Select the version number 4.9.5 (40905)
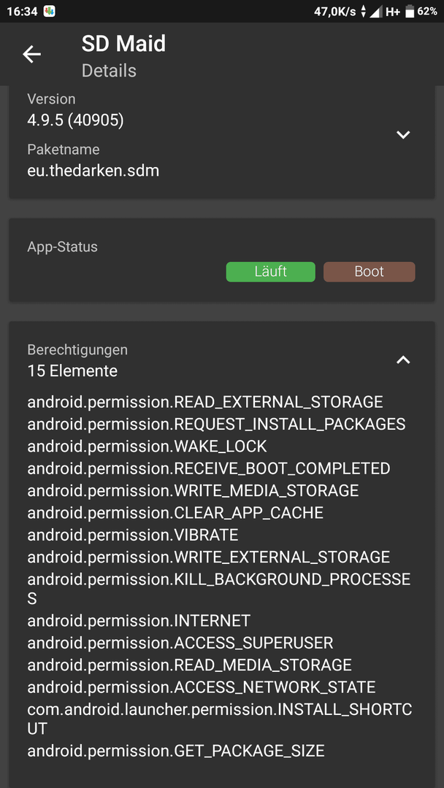Viewport: 444px width, 788px height. pos(75,120)
